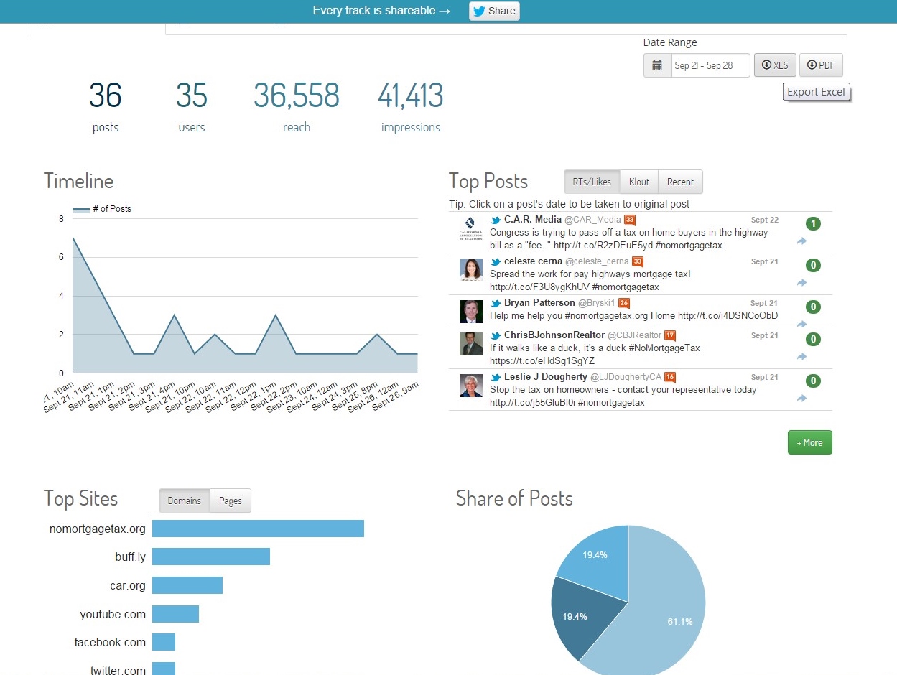
Task: Click the Klout badge 26 next to @Bryski1
Action: (624, 304)
